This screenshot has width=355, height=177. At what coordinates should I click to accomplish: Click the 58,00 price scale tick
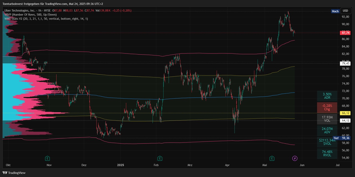coord(345,143)
